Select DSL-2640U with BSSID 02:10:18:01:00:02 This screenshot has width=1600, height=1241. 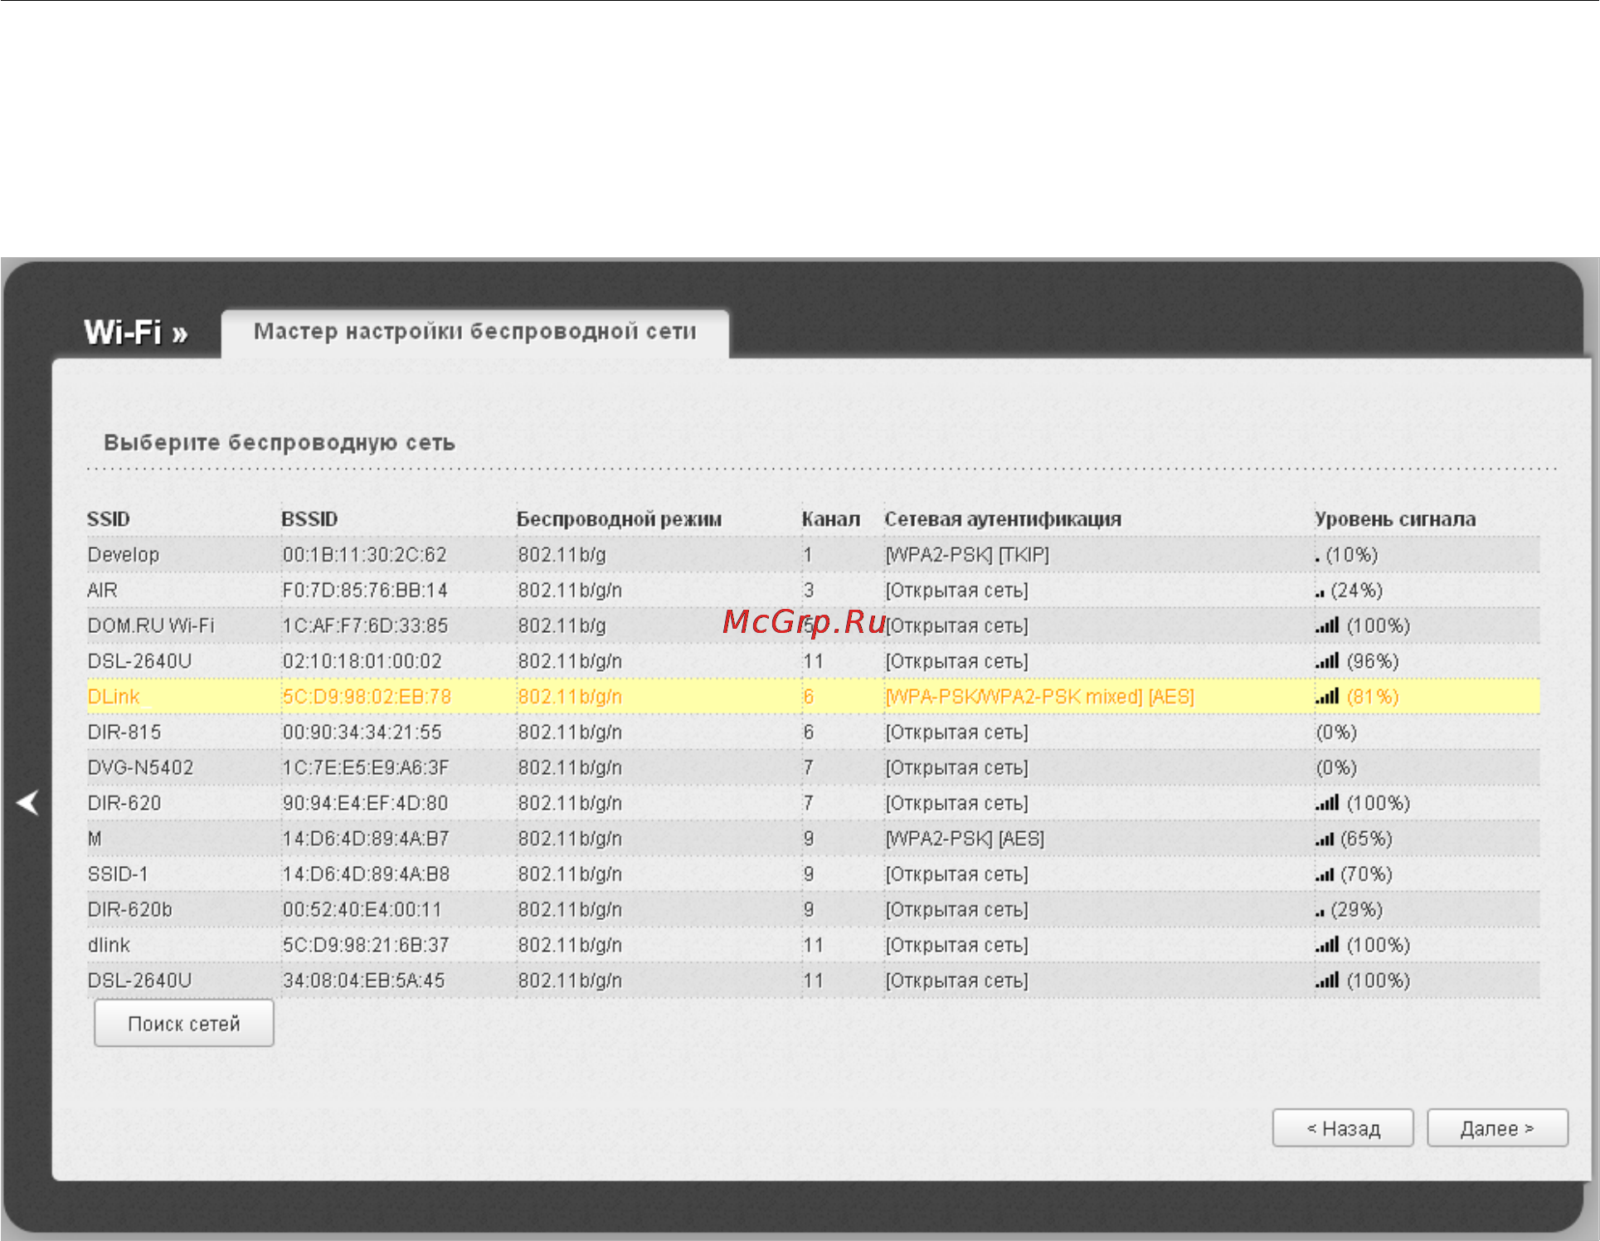(x=813, y=661)
